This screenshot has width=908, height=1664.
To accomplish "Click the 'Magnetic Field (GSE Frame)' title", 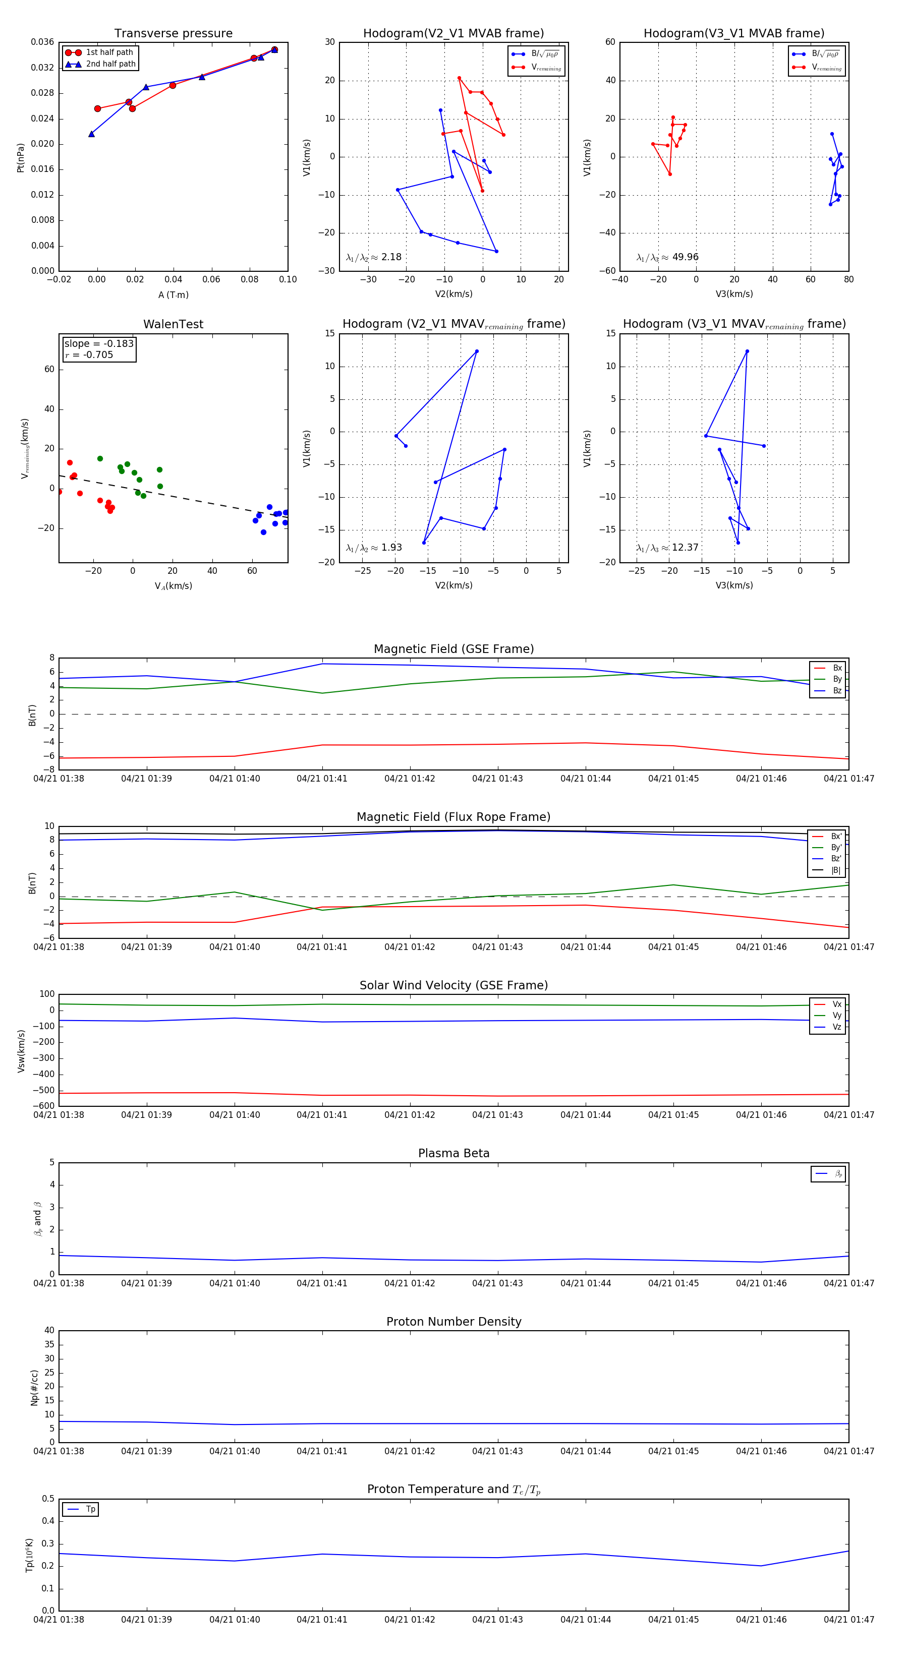I will click(453, 649).
